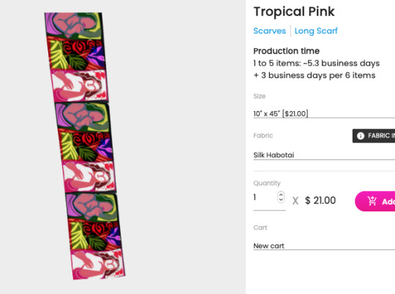
Task: Click the Tropical Pink product title
Action: (294, 12)
